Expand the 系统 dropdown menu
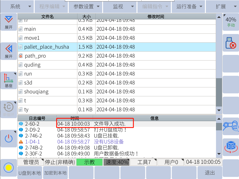 pos(17,6)
